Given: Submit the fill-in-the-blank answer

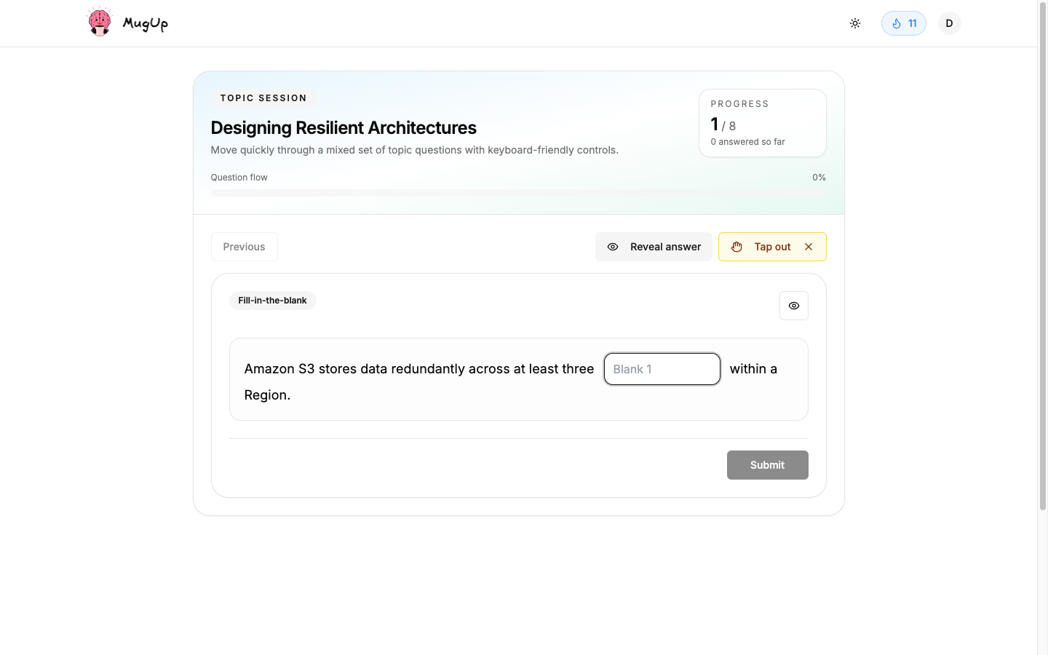Looking at the screenshot, I should click(x=767, y=465).
